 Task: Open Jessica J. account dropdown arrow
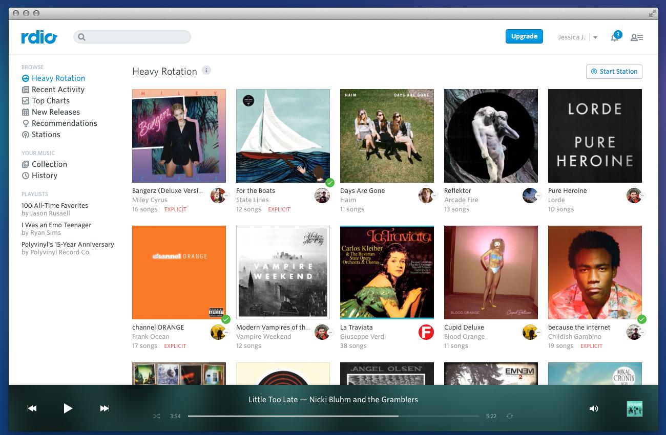(595, 37)
